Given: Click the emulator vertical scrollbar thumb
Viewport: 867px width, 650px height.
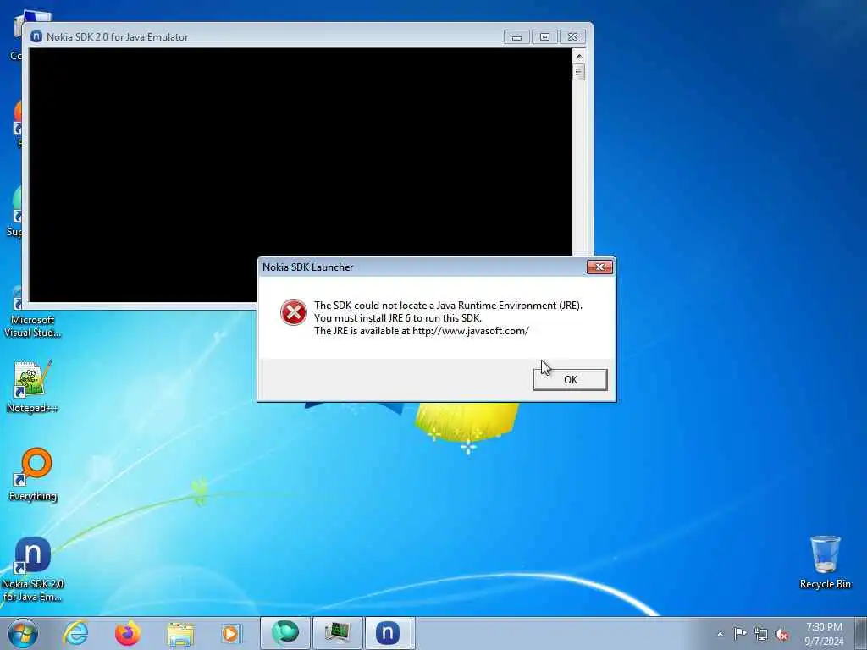Looking at the screenshot, I should pos(578,72).
